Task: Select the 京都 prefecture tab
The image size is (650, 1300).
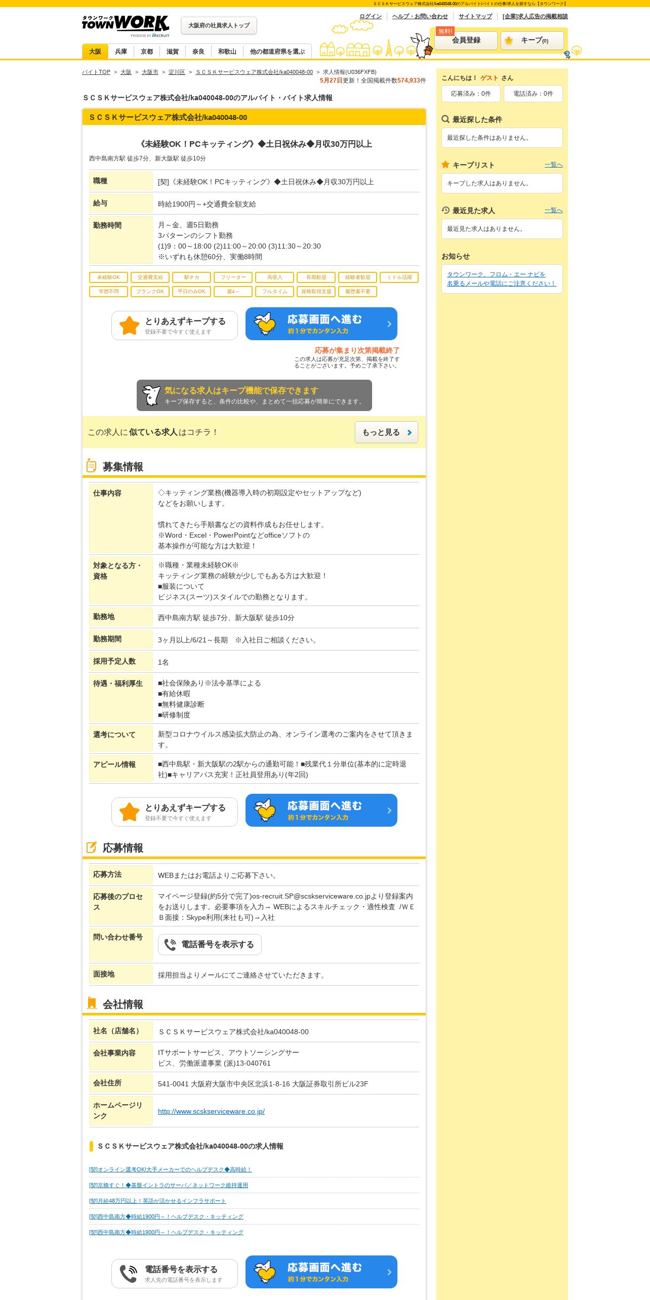Action: click(147, 52)
